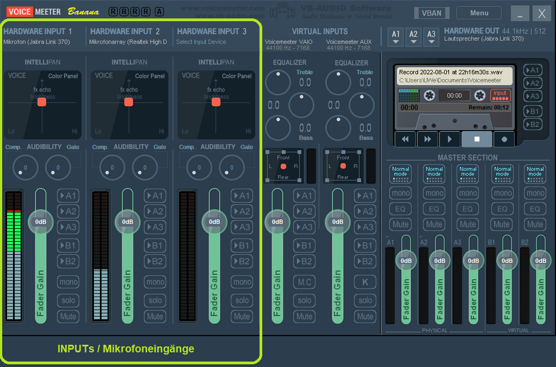Expand the A3 hardware output device list
The height and width of the screenshot is (367, 556).
431,37
